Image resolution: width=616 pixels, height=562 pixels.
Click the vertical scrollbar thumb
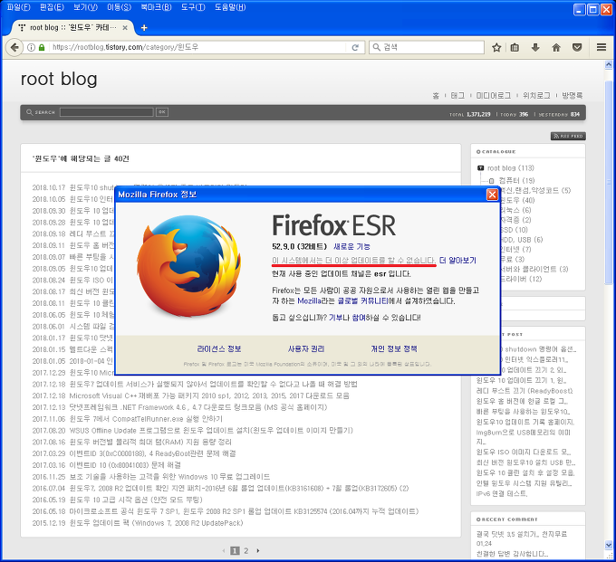pos(609,183)
